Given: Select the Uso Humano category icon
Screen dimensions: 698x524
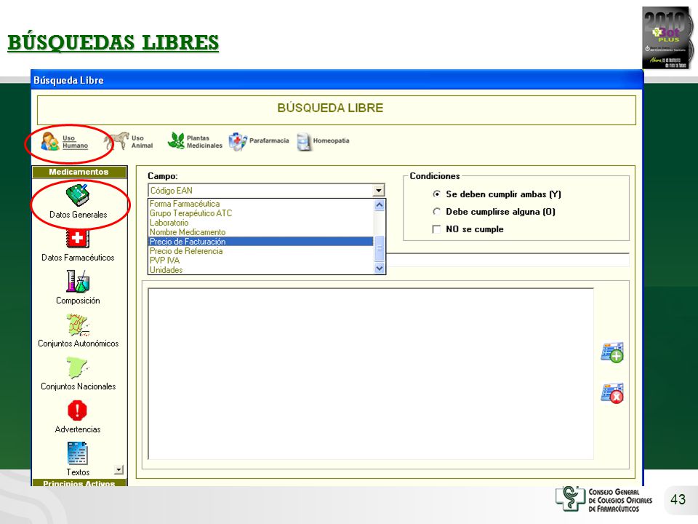Looking at the screenshot, I should [50, 142].
